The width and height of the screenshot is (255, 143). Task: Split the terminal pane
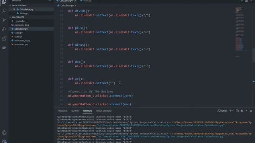point(237,111)
